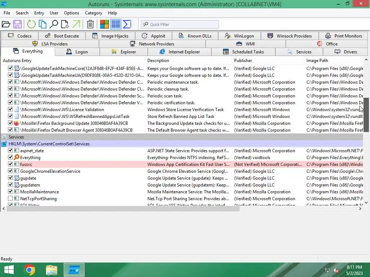Image resolution: width=370 pixels, height=277 pixels.
Task: Uncheck the MozillaMaintenance checkbox
Action: coord(10,192)
